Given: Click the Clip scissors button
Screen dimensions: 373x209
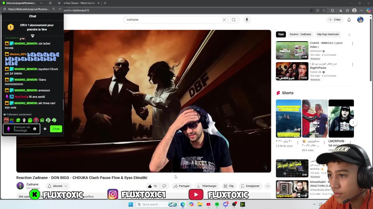Looking at the screenshot, I should click(229, 186).
